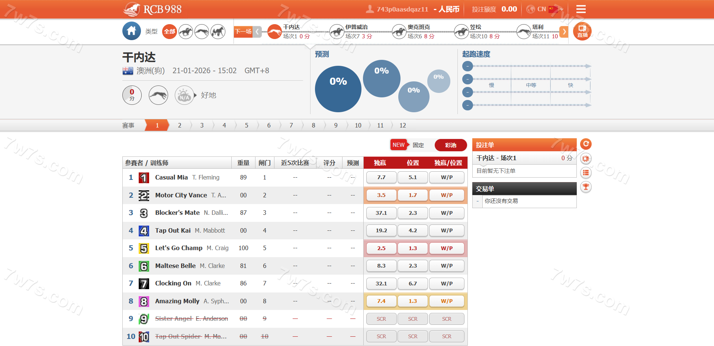The width and height of the screenshot is (714, 346).
Task: Switch odds to 彩池 pool mode
Action: coord(450,145)
